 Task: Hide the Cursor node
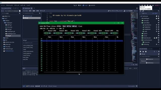pos(158,36)
